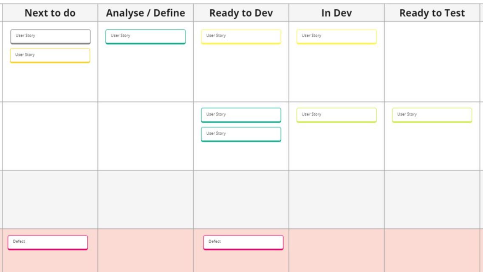Click the "In Dev" column header
The image size is (483, 272).
coord(336,13)
